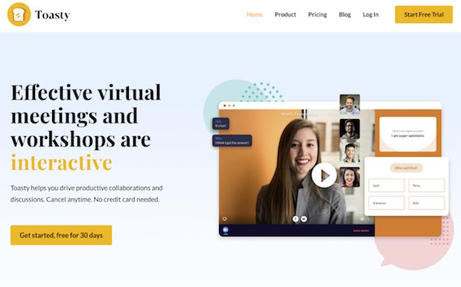Click the Log In link
The width and height of the screenshot is (461, 287).
point(371,14)
